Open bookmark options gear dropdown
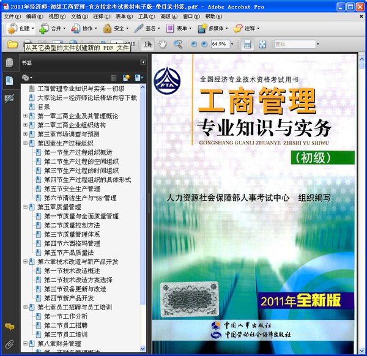 [28, 78]
